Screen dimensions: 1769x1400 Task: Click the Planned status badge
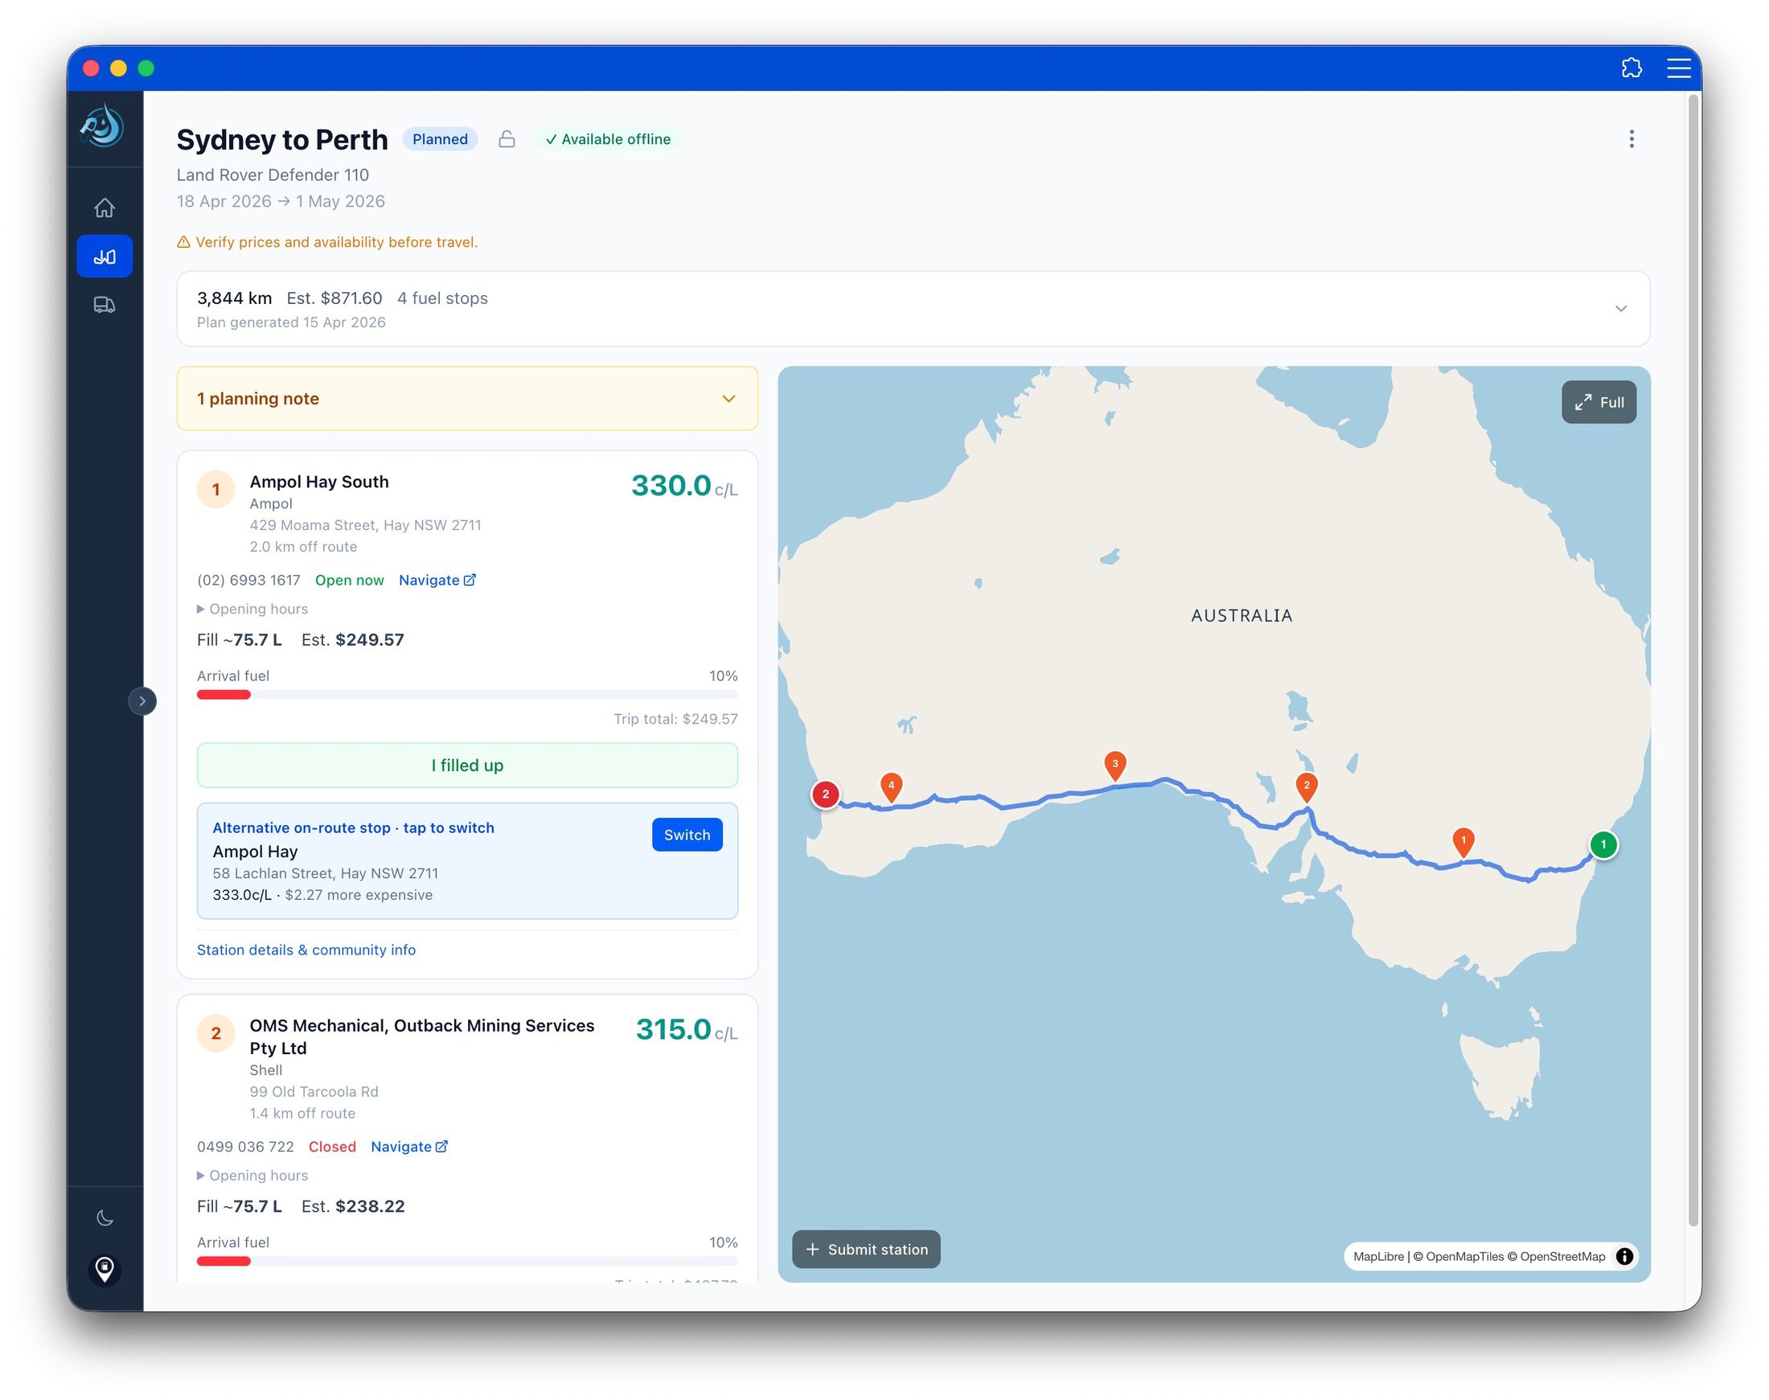[439, 138]
